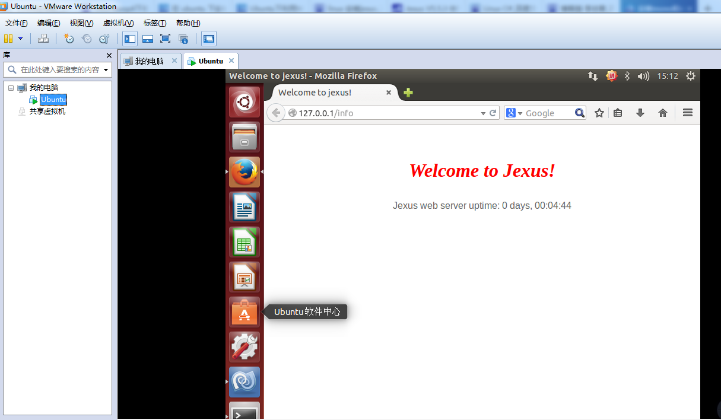This screenshot has height=420, width=721.
Task: Bookmark this page with the star icon
Action: (599, 113)
